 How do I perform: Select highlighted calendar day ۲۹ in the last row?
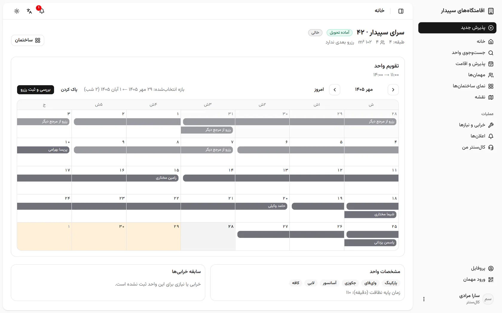click(x=154, y=236)
